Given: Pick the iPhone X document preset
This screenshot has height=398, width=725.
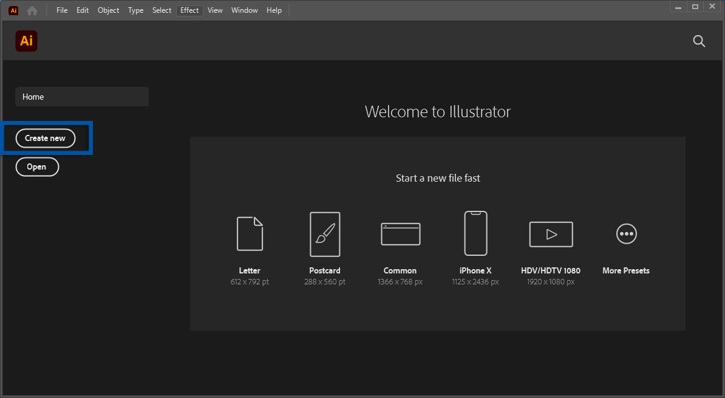Looking at the screenshot, I should click(x=475, y=234).
